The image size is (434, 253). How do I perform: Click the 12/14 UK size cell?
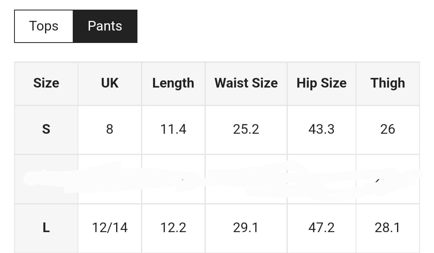tap(110, 228)
